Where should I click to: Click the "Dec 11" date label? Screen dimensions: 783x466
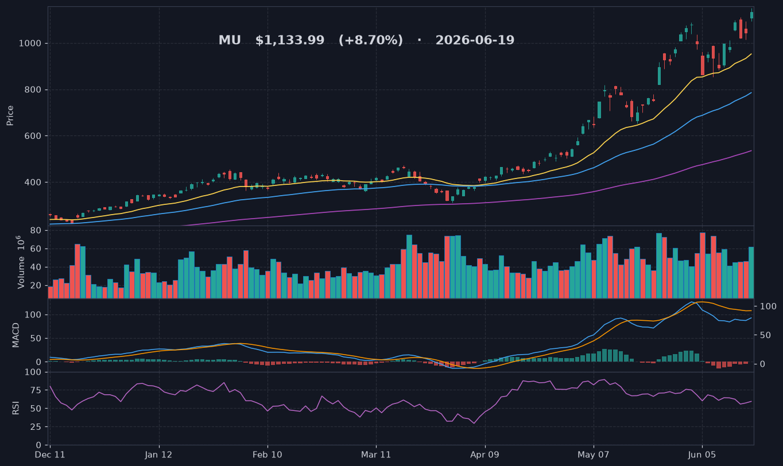(x=51, y=455)
